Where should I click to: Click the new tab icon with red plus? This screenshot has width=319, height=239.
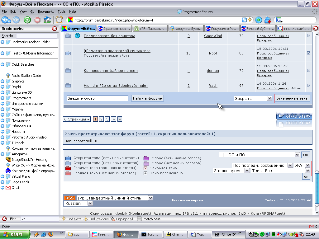click(268, 20)
